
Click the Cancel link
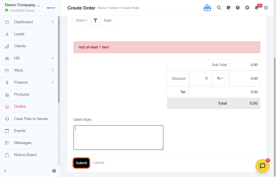pos(99,163)
